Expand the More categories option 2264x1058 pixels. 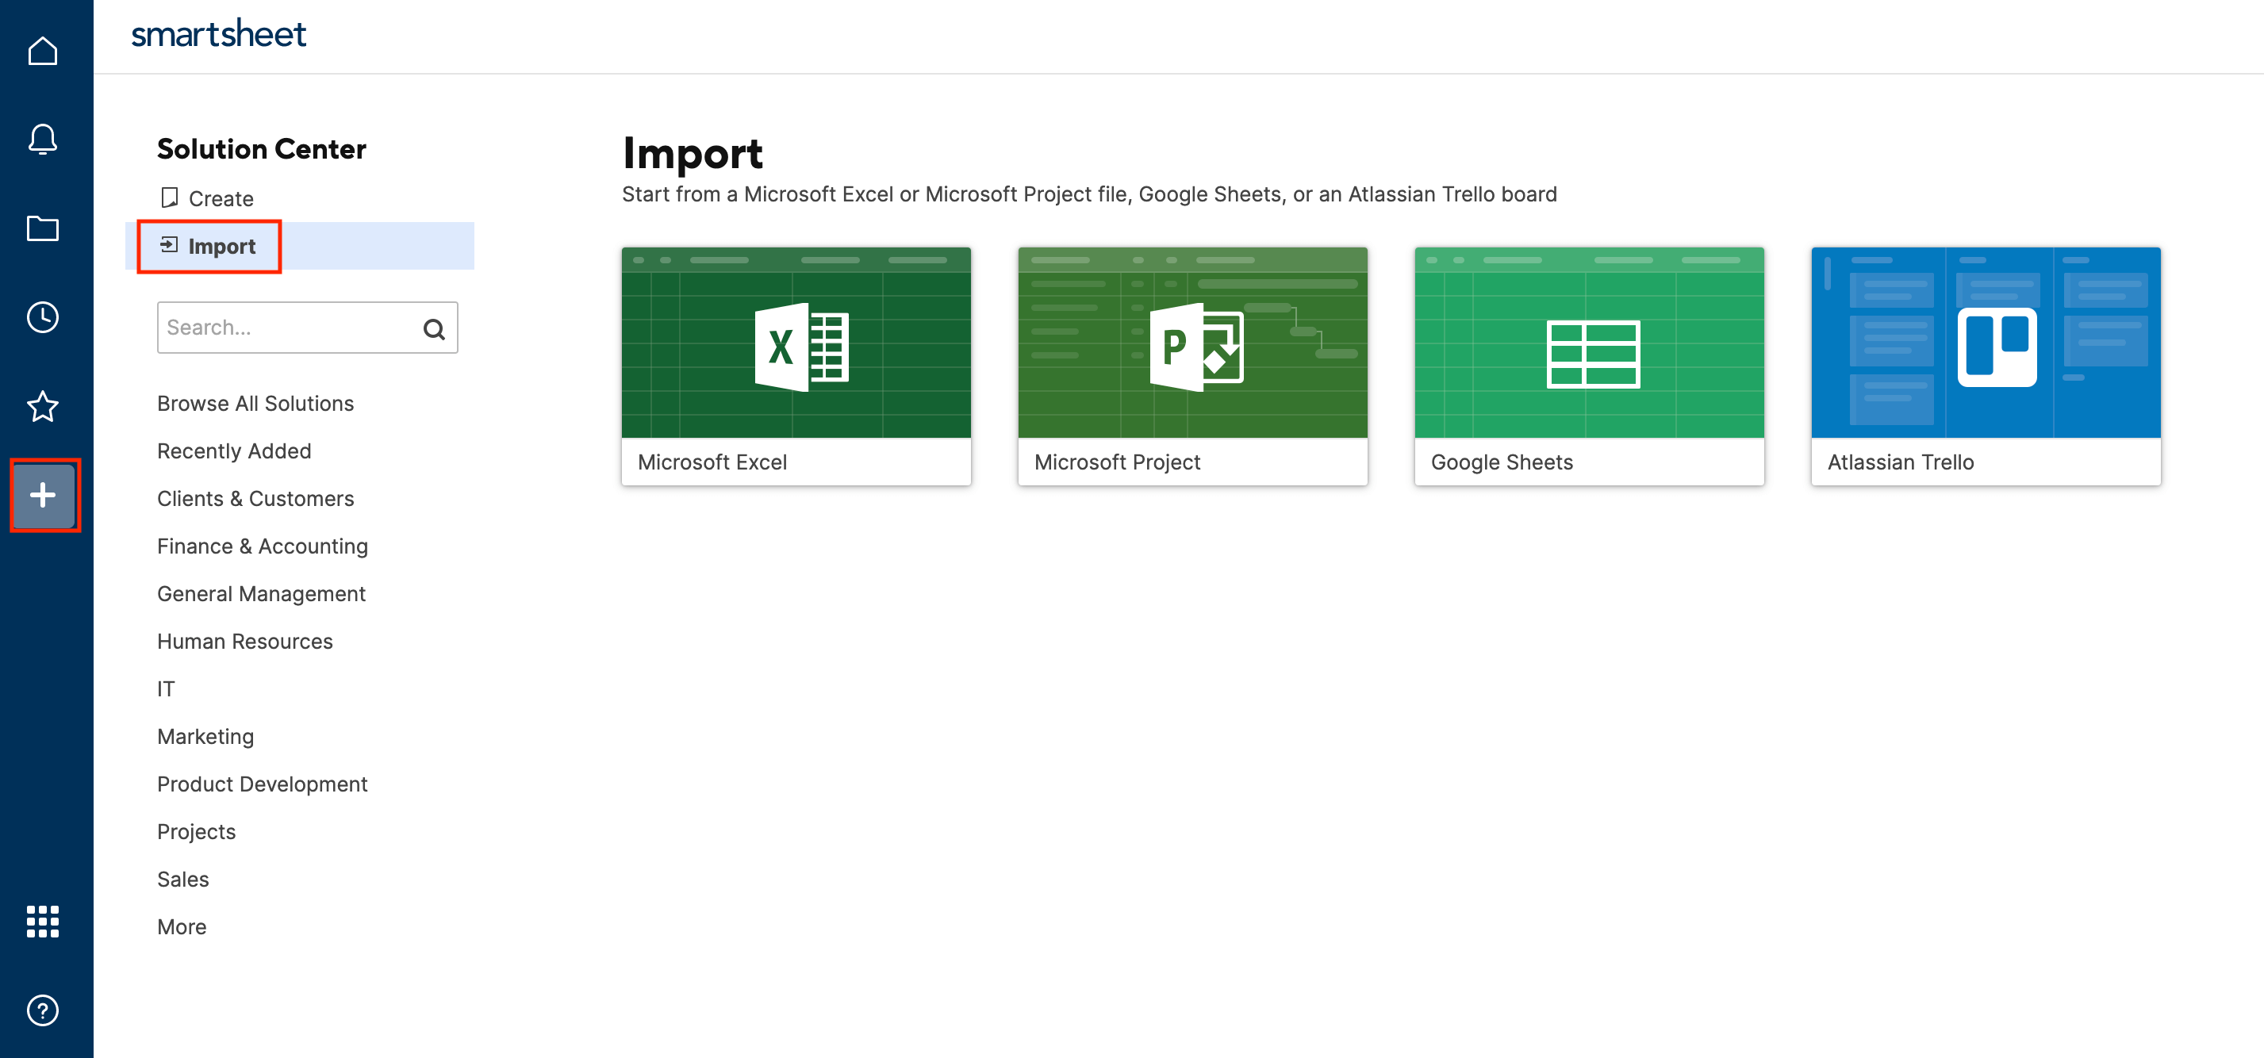tap(181, 927)
